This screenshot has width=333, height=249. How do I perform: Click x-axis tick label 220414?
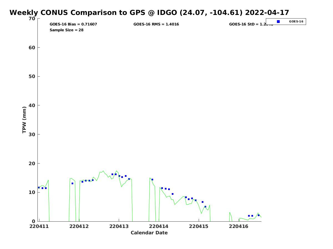(159, 226)
